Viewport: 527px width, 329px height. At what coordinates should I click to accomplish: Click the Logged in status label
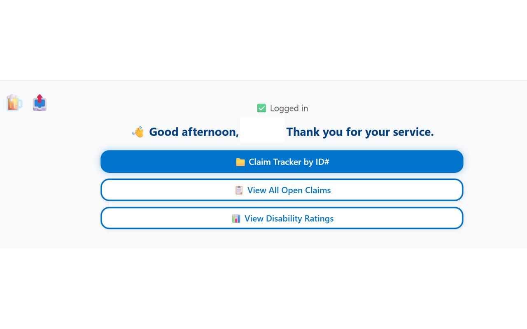(289, 108)
